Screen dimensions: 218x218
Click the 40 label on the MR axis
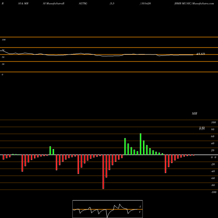(213, 143)
